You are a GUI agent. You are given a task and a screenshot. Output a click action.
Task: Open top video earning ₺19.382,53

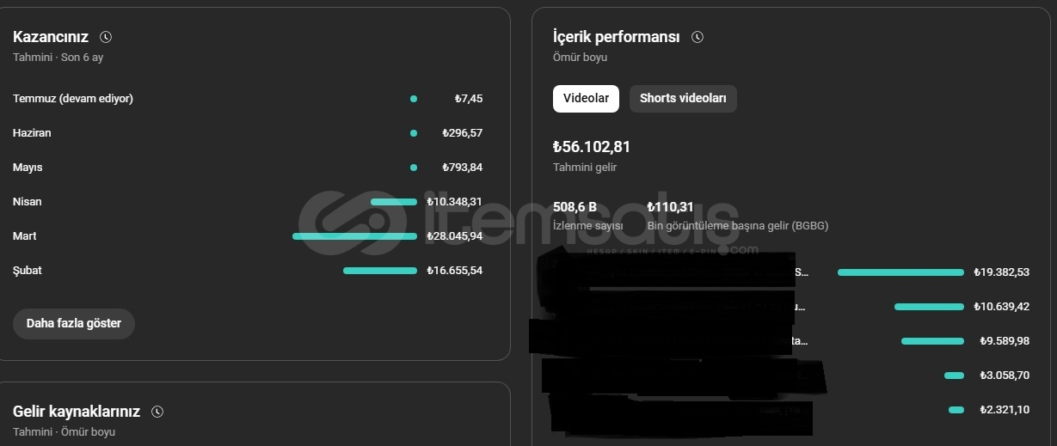(x=790, y=272)
